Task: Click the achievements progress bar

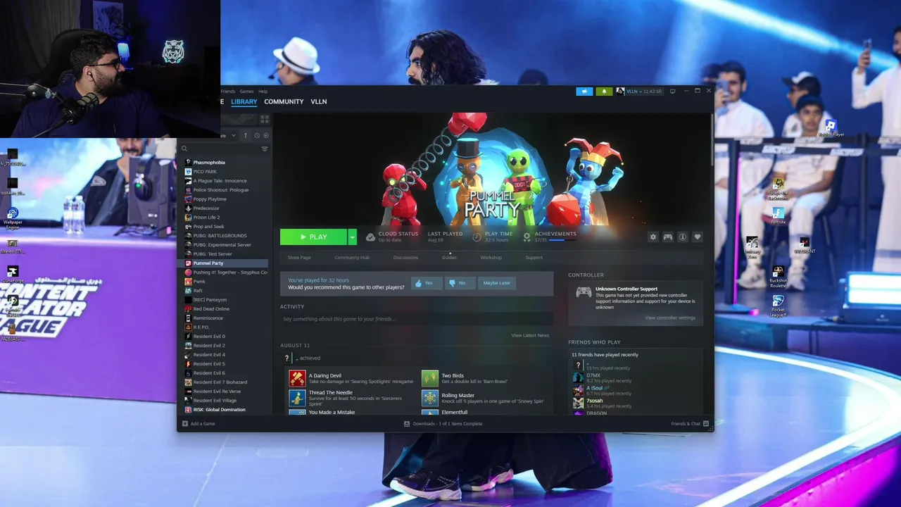Action: (x=562, y=240)
